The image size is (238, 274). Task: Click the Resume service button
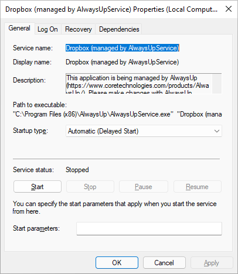[x=198, y=187]
